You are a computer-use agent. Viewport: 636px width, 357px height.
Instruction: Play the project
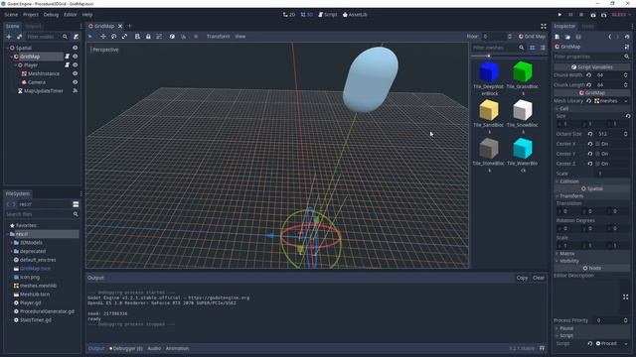(559, 15)
